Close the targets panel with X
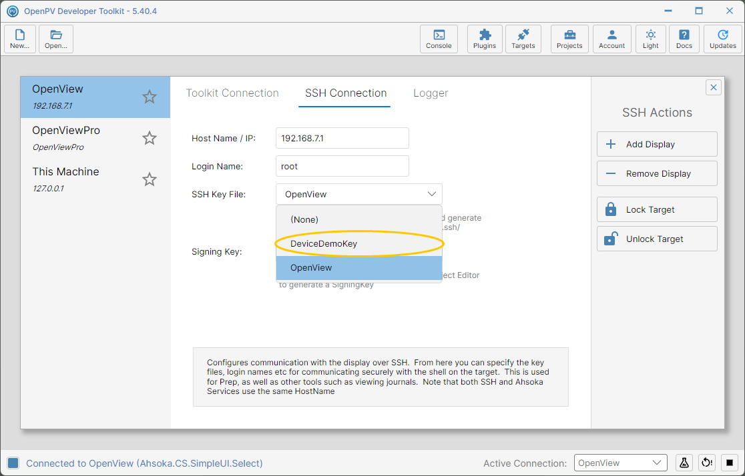The height and width of the screenshot is (476, 745). (714, 87)
